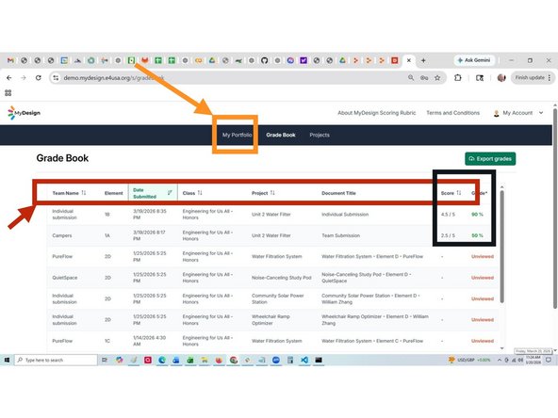
Task: Click the MyDesign logo
Action: coord(24,113)
